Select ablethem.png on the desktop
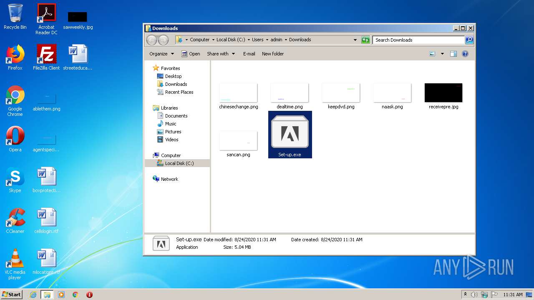This screenshot has width=534, height=300. (46, 102)
